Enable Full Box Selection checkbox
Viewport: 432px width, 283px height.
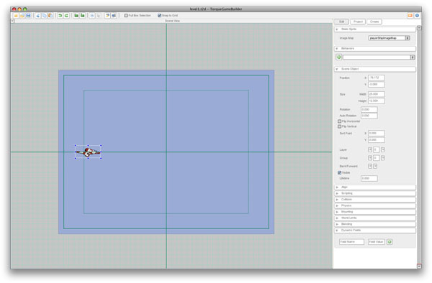tap(126, 15)
